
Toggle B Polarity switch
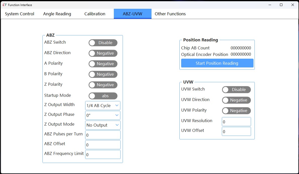103,74
